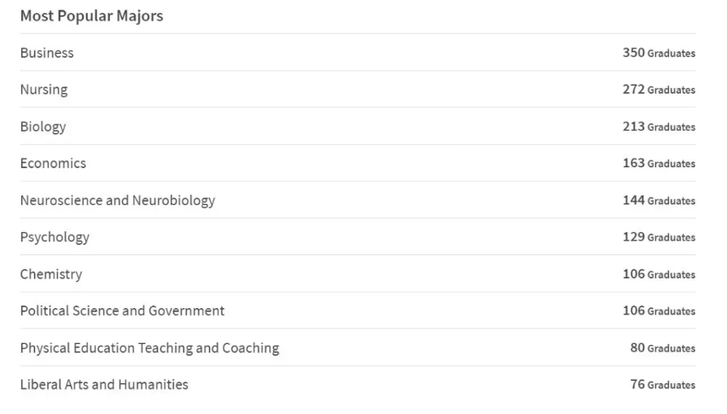Open the Economics major entry
The width and height of the screenshot is (727, 414).
tap(53, 163)
